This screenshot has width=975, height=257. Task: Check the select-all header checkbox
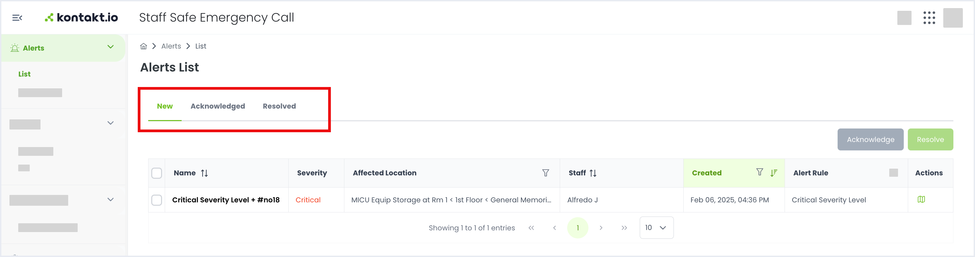(157, 173)
